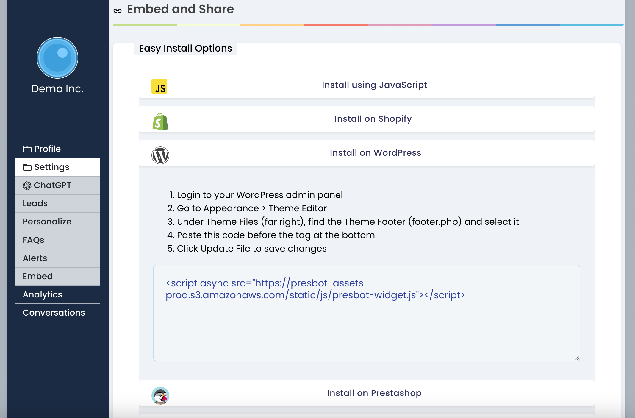
Task: Click the textarea resize handle corner
Action: [x=577, y=358]
